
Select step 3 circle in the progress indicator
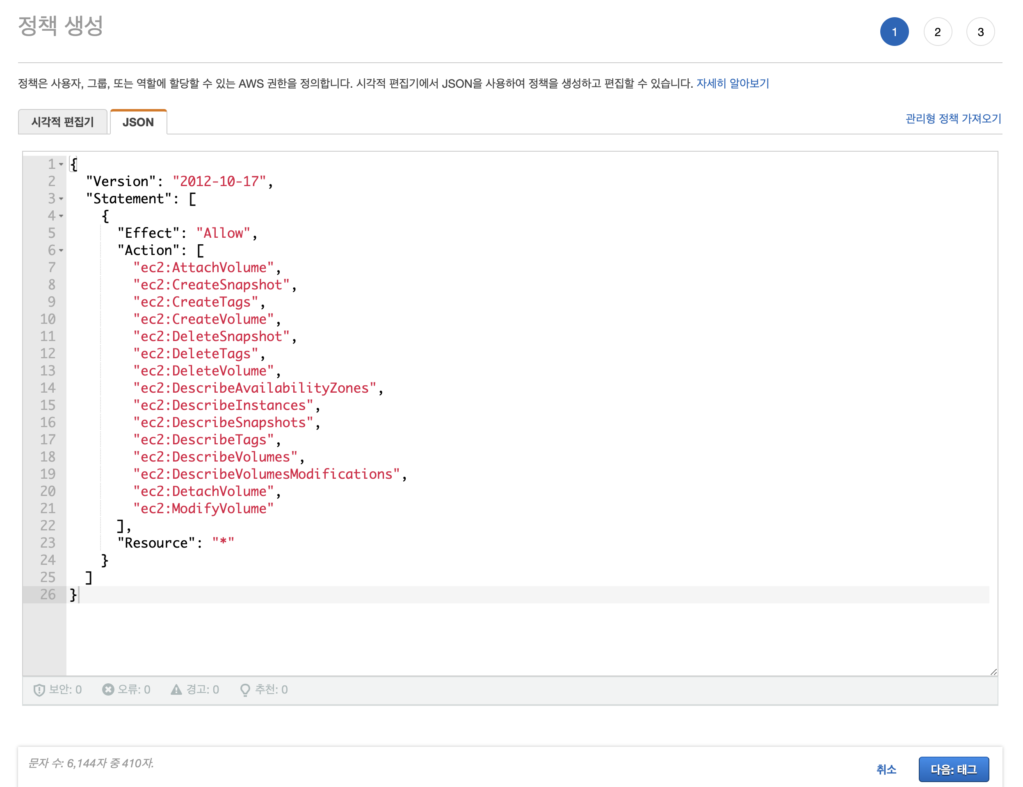[x=981, y=31]
